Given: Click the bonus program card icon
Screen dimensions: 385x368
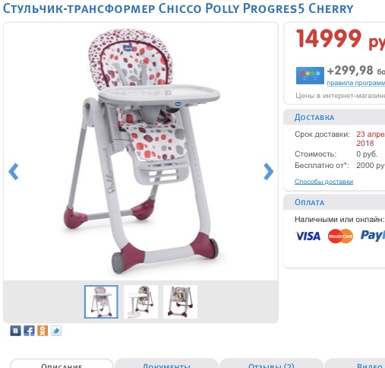Looking at the screenshot, I should 310,75.
